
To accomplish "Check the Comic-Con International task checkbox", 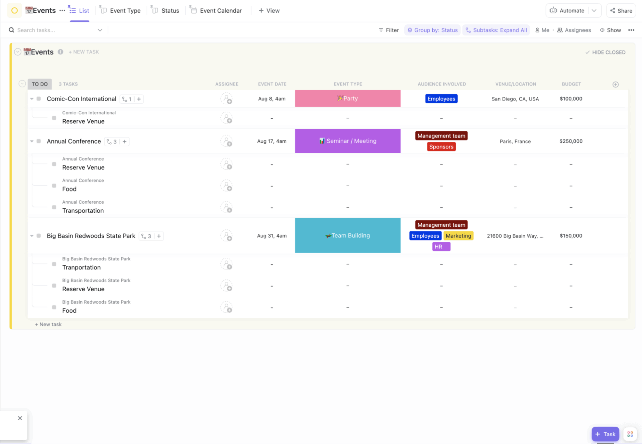I will [38, 99].
